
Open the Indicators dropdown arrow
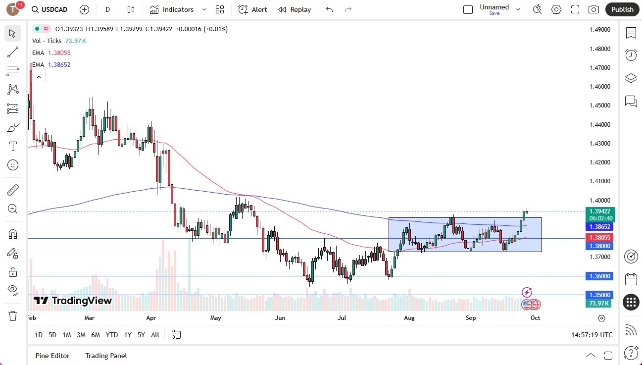[204, 9]
